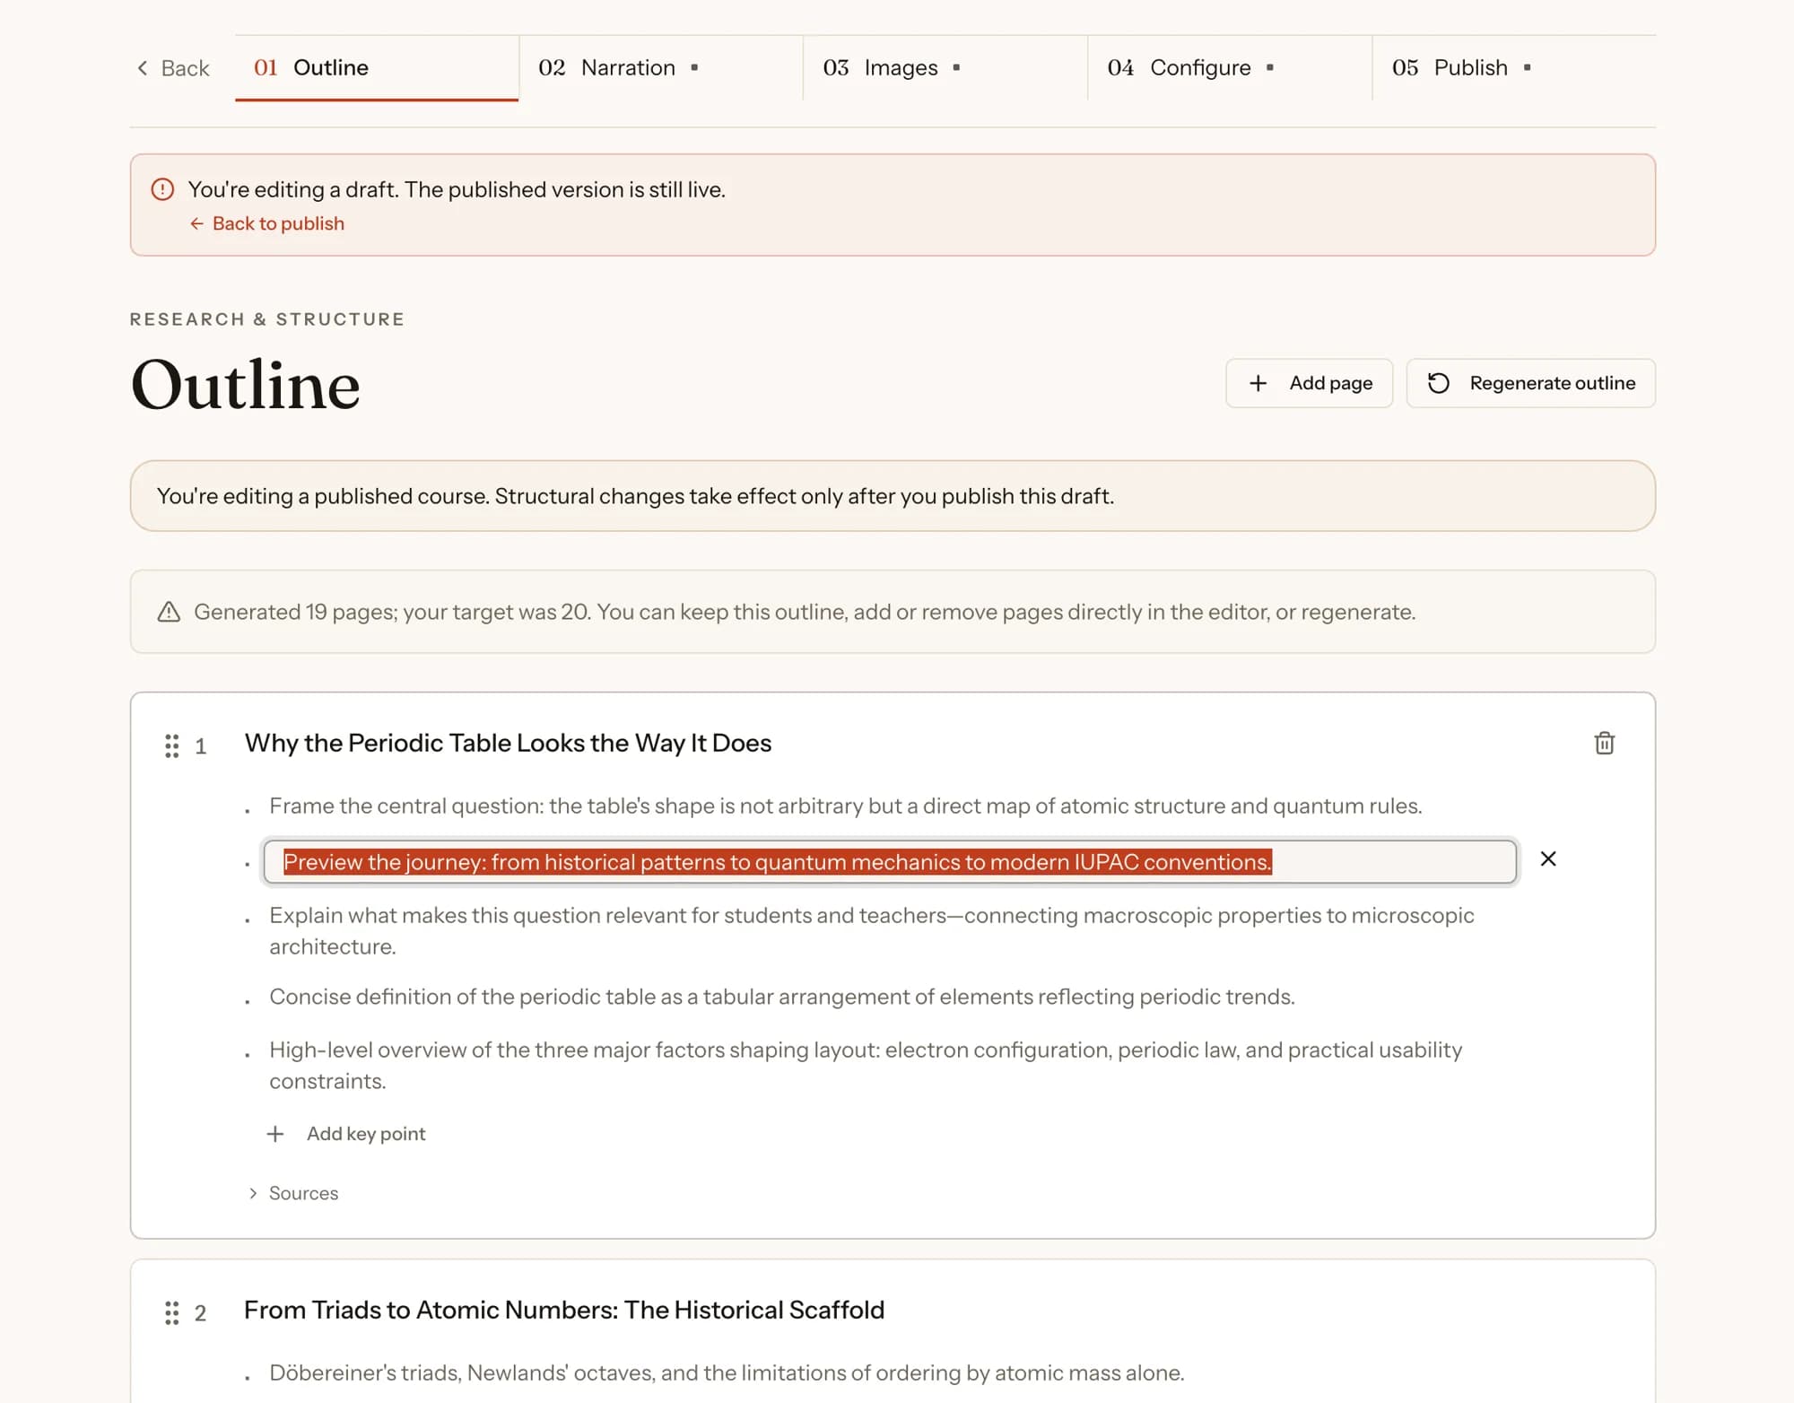Click the draft alert circle icon
The height and width of the screenshot is (1403, 1794).
162,189
